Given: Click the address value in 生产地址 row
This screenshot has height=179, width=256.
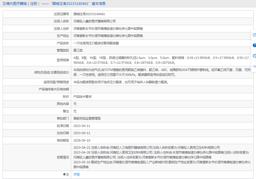Looking at the screenshot, I should tap(108, 36).
